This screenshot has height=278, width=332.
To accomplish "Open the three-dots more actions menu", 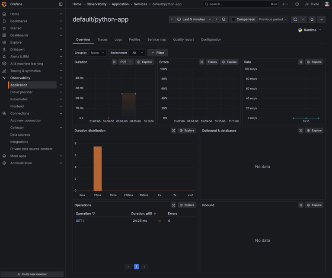I will pos(321,19).
